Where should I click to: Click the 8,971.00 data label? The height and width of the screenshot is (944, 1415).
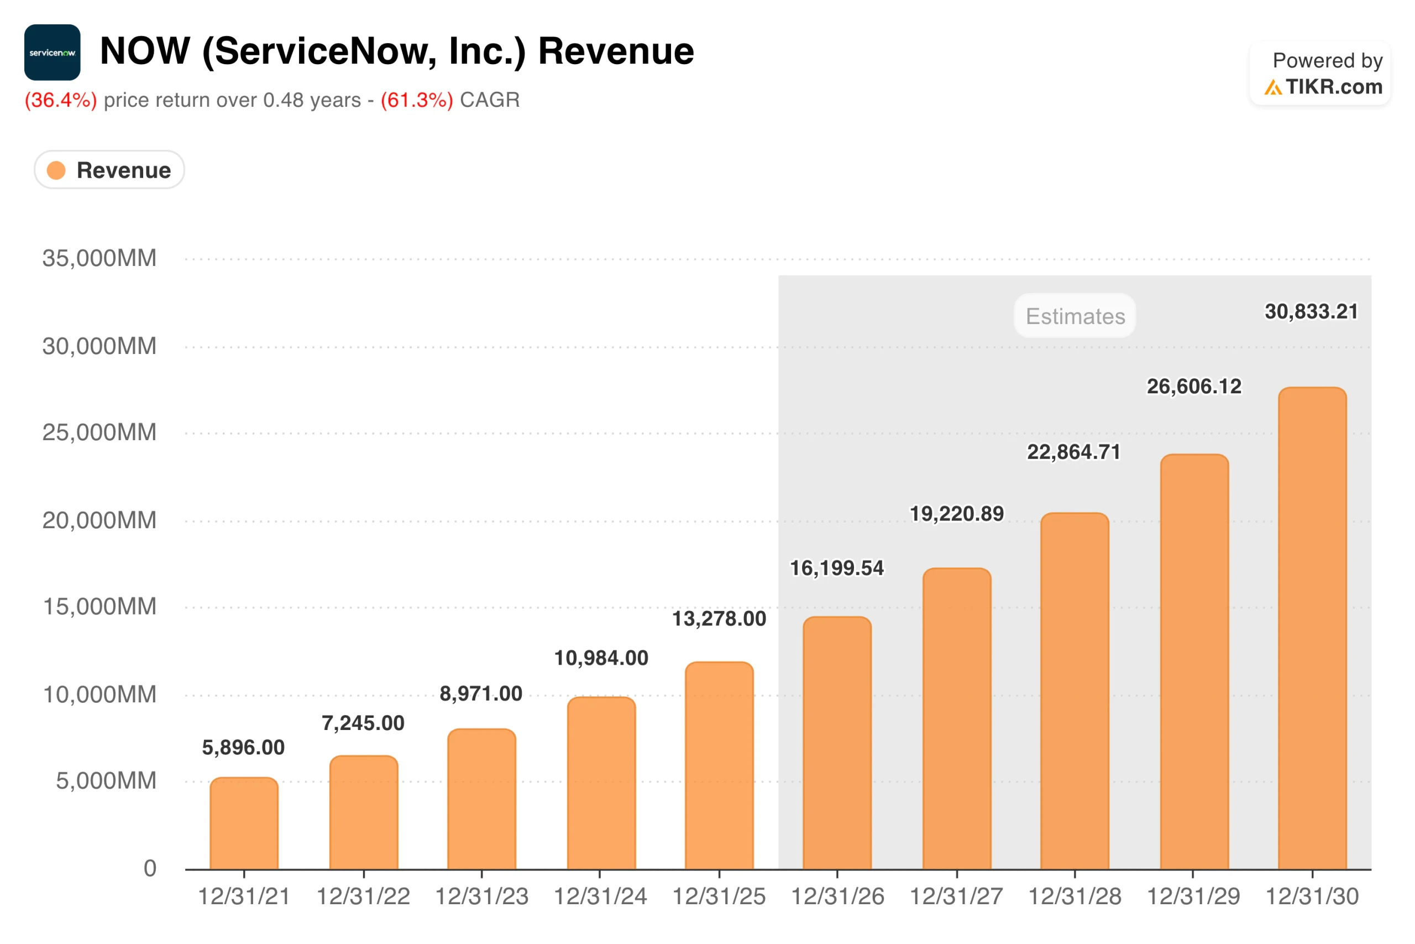(x=481, y=693)
